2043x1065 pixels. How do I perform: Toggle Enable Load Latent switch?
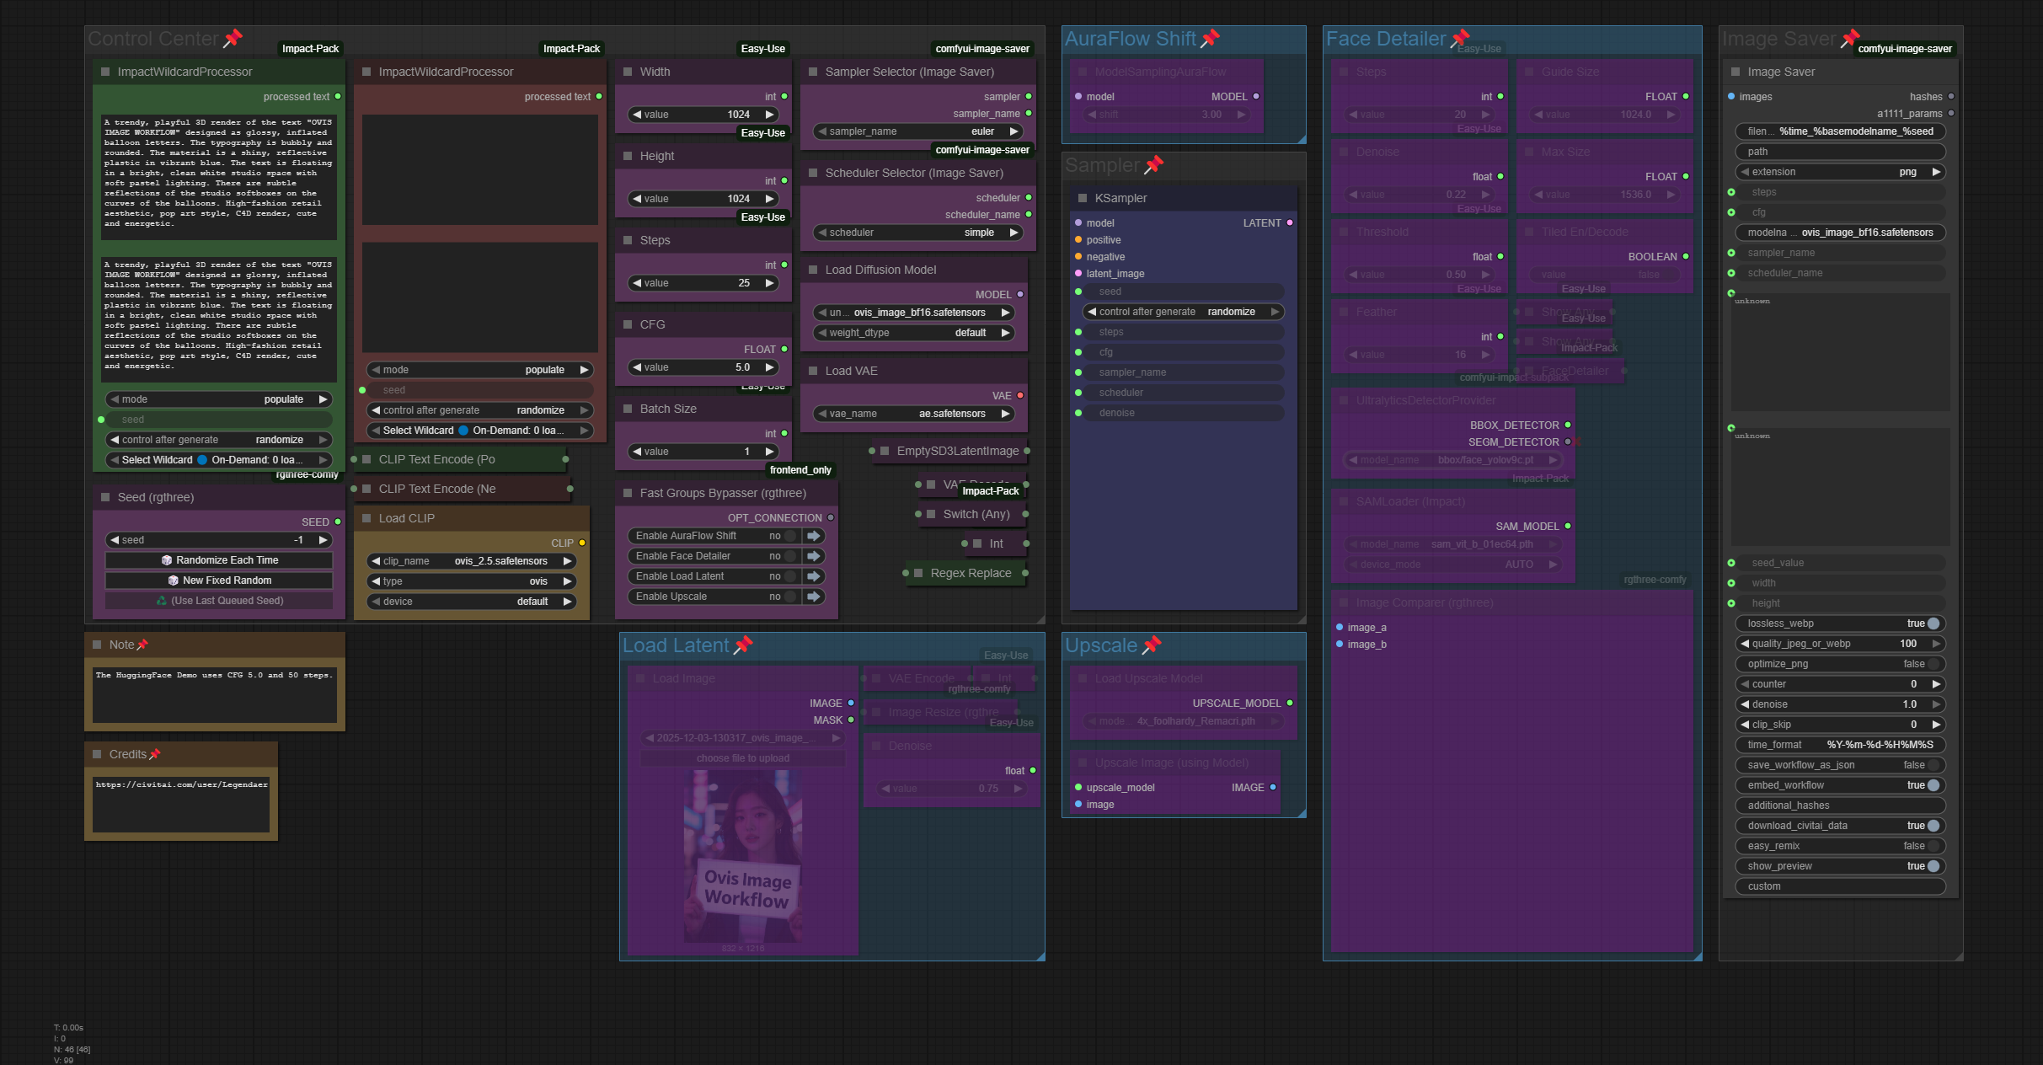[x=789, y=576]
